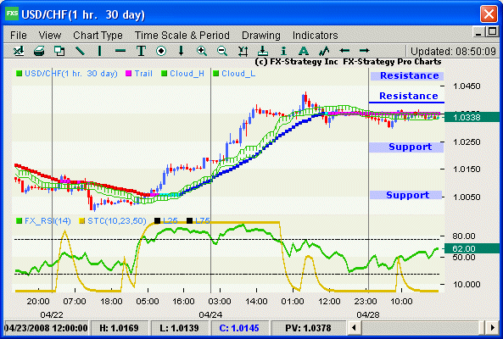Open the View menu

[x=50, y=36]
